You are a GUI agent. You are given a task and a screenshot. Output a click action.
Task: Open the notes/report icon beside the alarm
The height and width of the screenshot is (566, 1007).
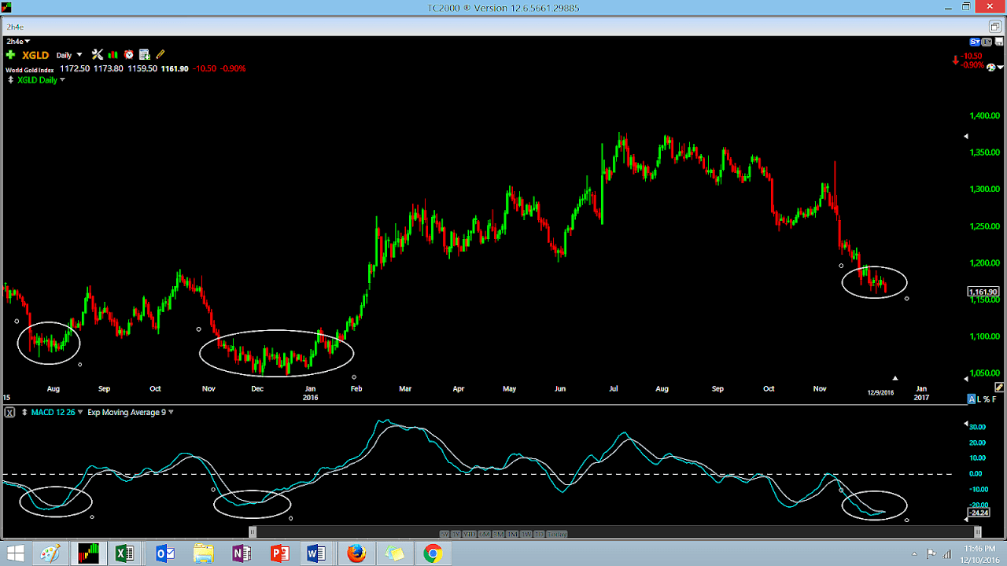(144, 54)
